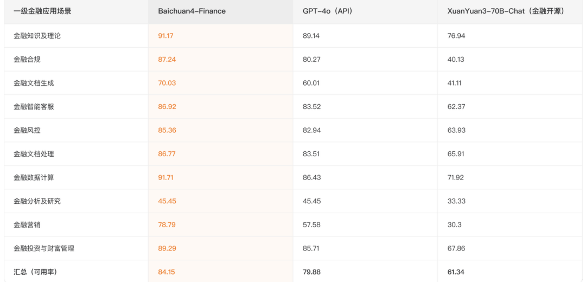Click the 一级金融应用场景 header cell
Screen dimensions: 586x282
[42, 11]
